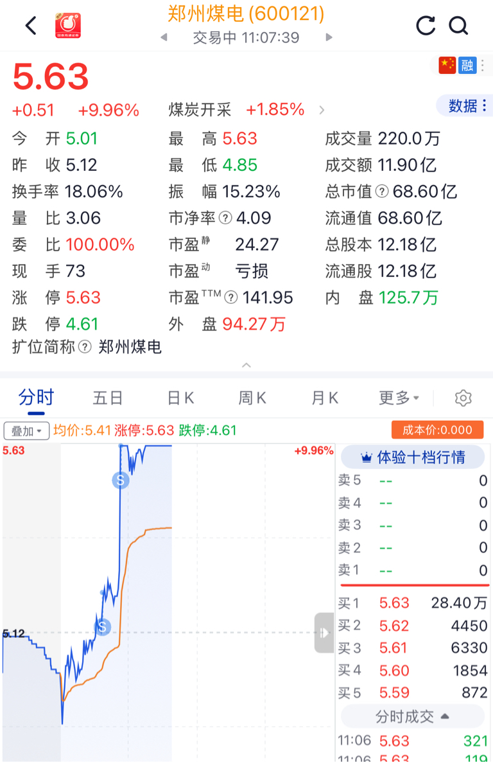
Task: Go to previous stock arrow
Action: coord(164,37)
